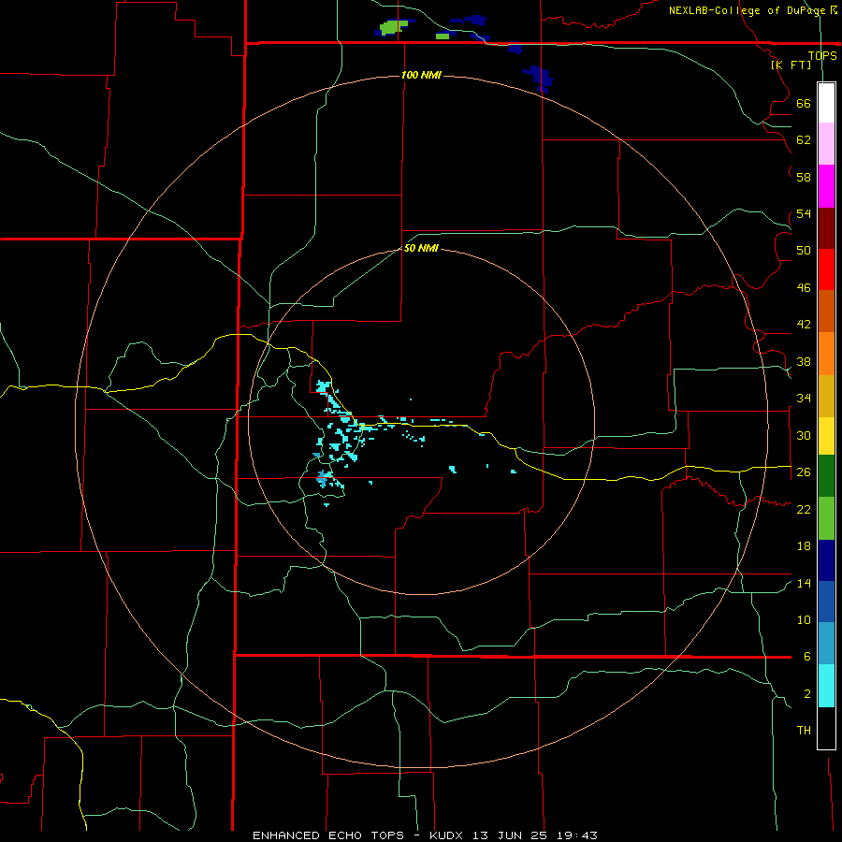Click the TOPS legend title
842x842 pixels.
822,55
